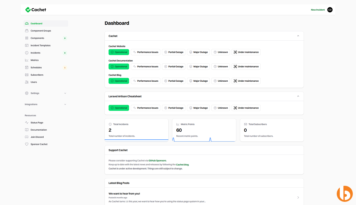Click the Component Groups icon in sidebar
The height and width of the screenshot is (205, 356).
coord(27,31)
